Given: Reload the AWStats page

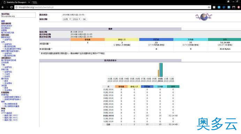Looking at the screenshot, I should click(x=11, y=7).
